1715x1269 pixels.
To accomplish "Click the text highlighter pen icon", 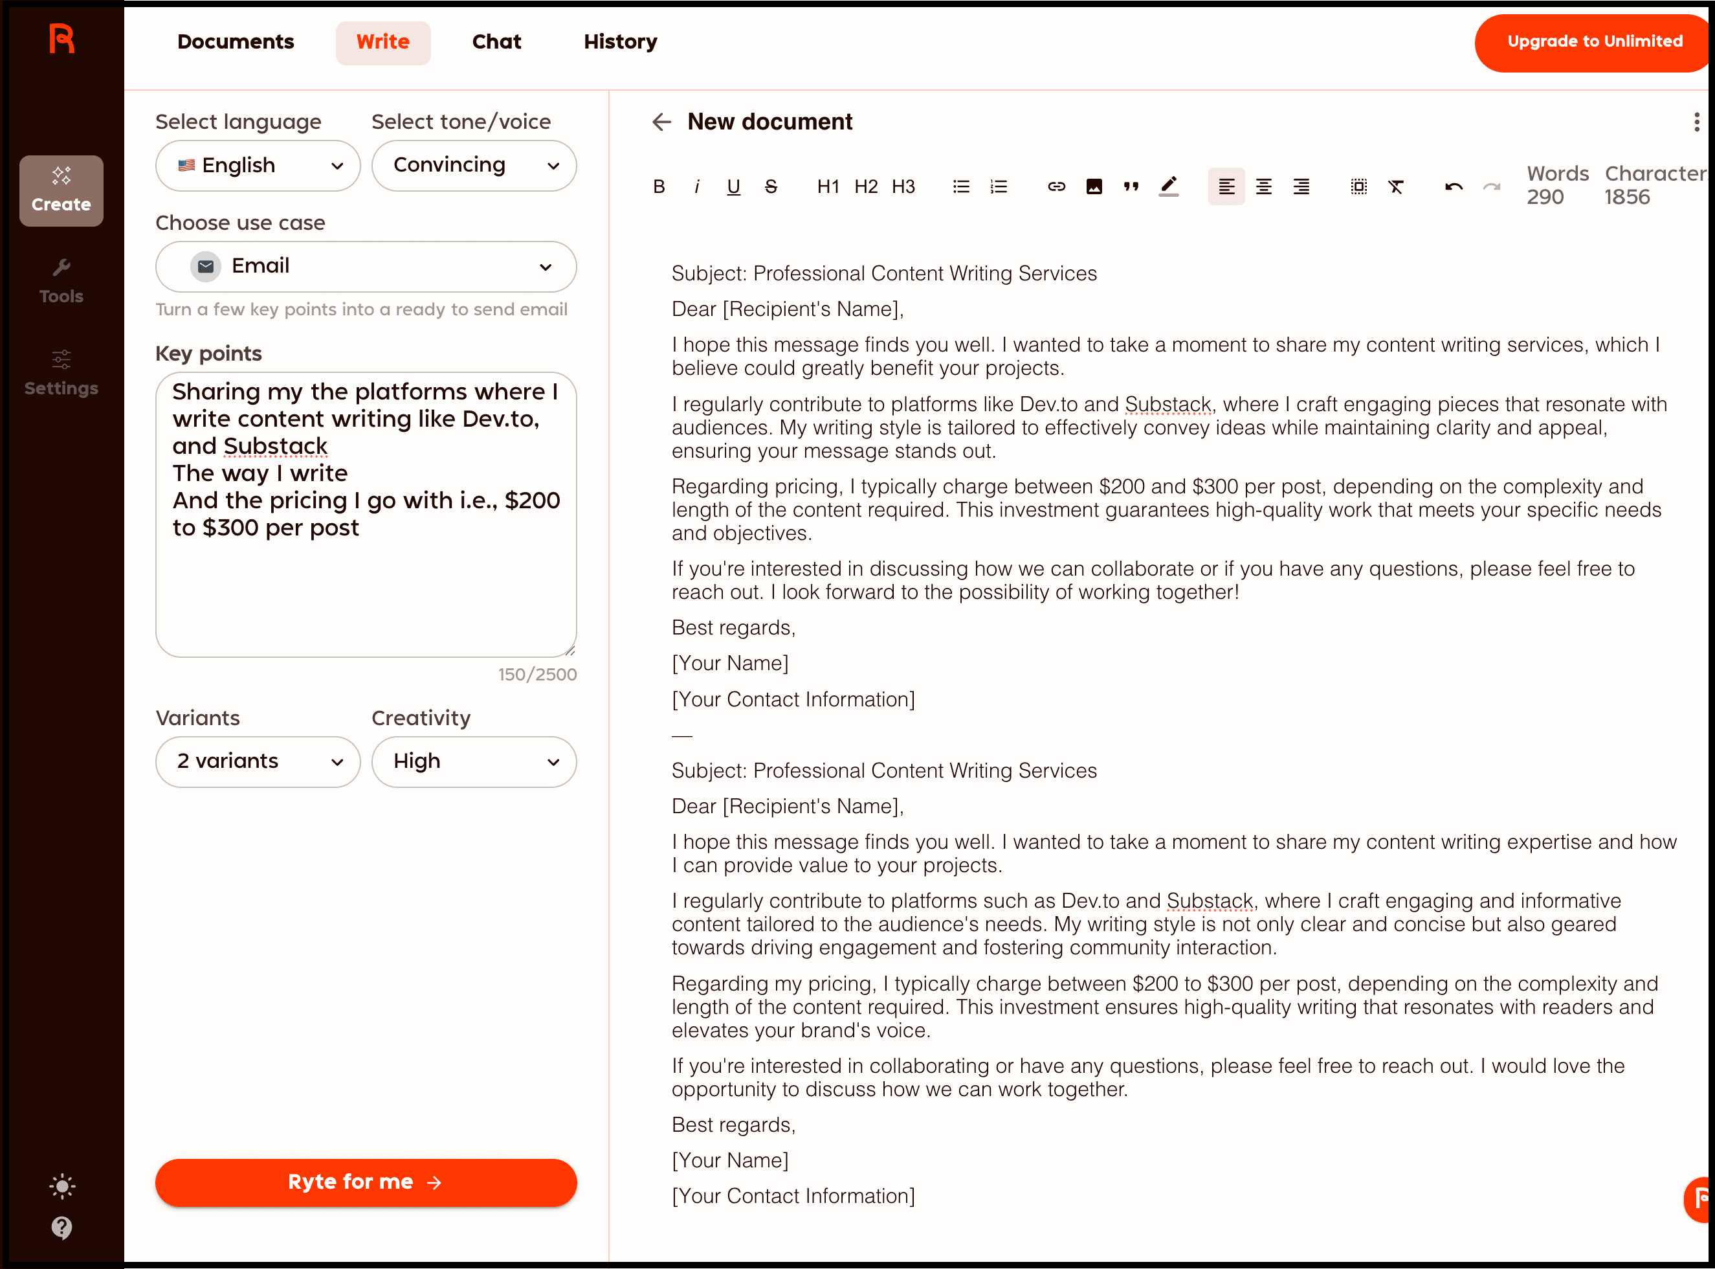I will (x=1168, y=186).
